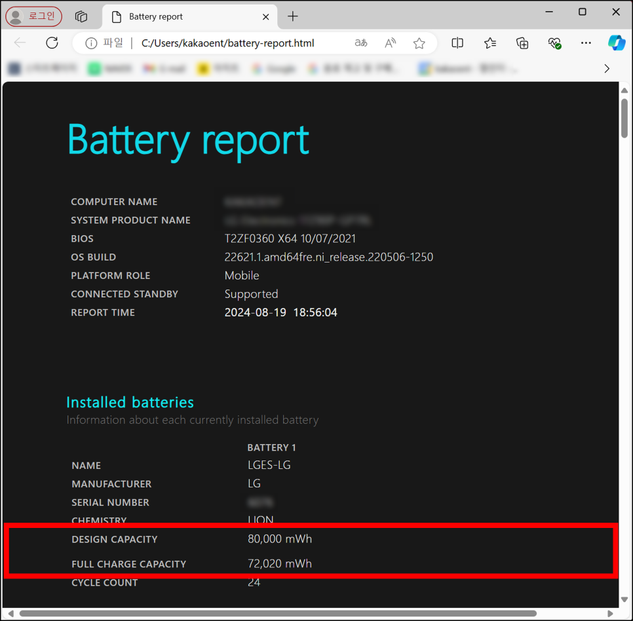Click the COMPUTER NAME label
Viewport: 633px width, 621px height.
(x=114, y=202)
